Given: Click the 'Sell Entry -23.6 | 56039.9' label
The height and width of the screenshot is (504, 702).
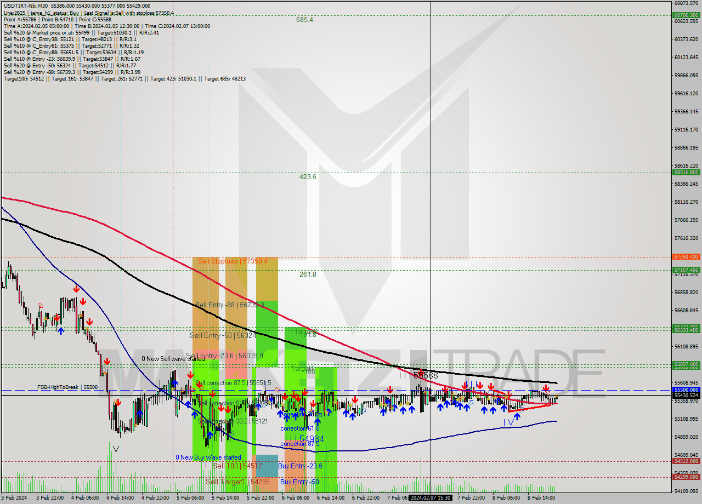Looking at the screenshot, I should pyautogui.click(x=225, y=356).
